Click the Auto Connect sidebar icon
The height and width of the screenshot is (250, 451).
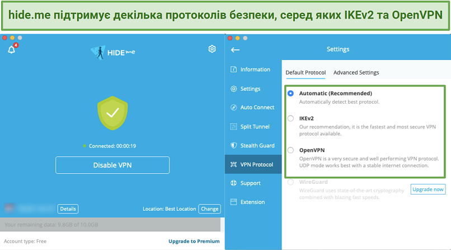click(233, 108)
